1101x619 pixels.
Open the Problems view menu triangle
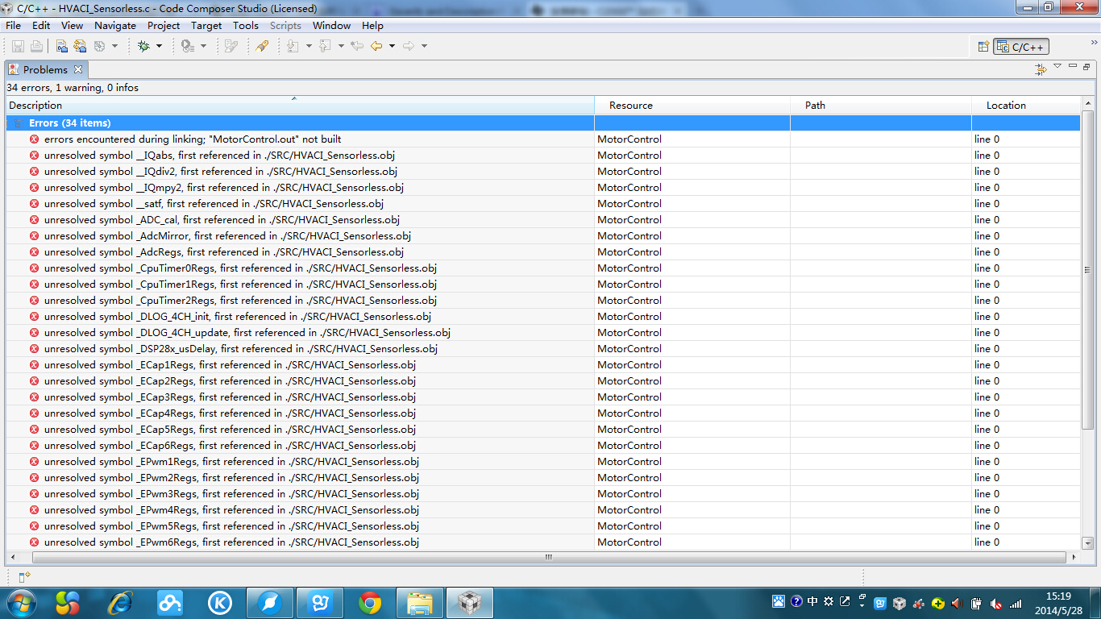1057,67
